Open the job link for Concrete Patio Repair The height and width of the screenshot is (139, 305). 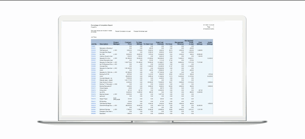93,52
